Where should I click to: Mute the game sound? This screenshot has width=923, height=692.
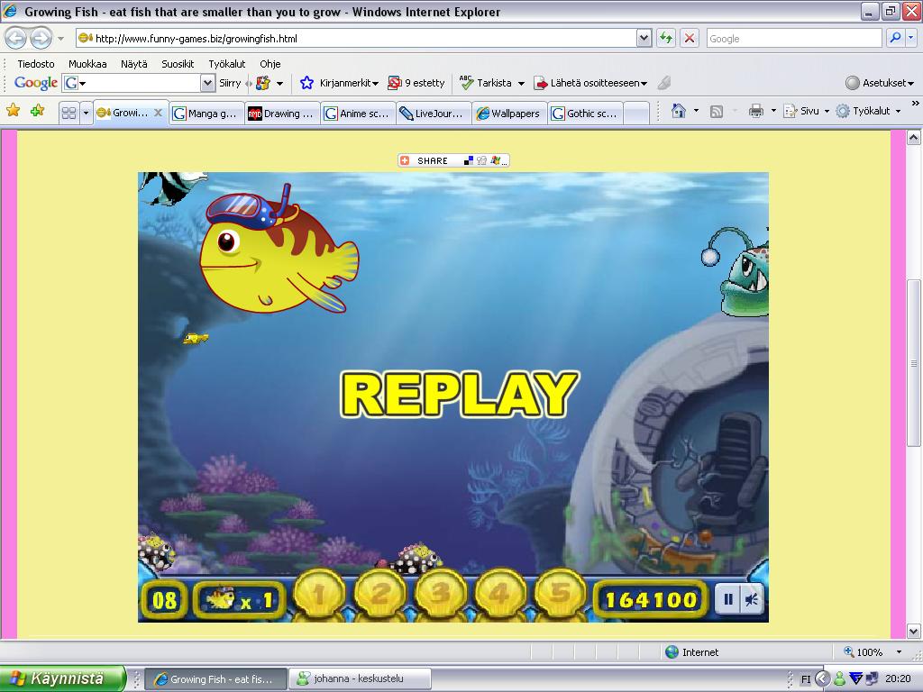(751, 599)
